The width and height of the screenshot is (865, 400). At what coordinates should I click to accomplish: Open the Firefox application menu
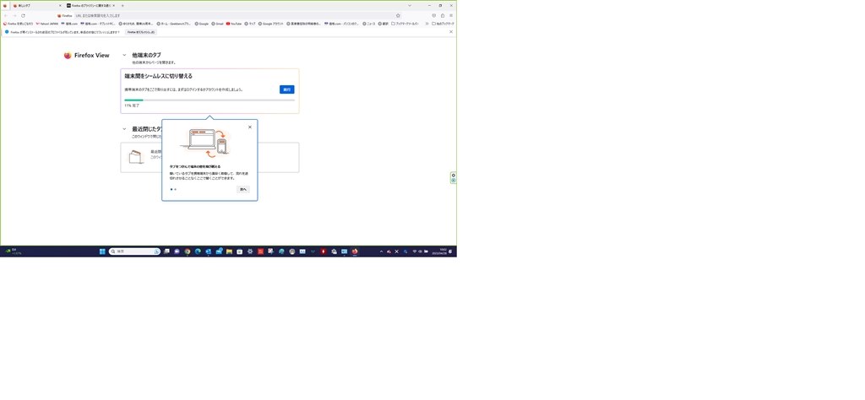451,15
